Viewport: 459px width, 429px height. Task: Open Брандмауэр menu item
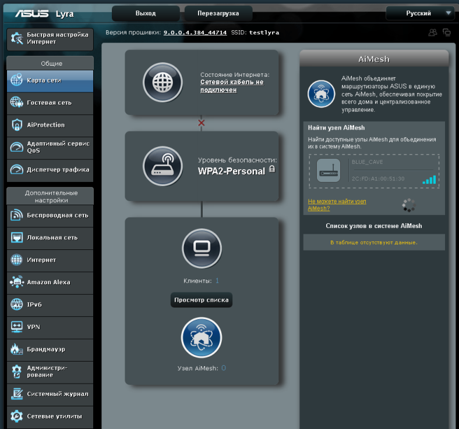(50, 350)
